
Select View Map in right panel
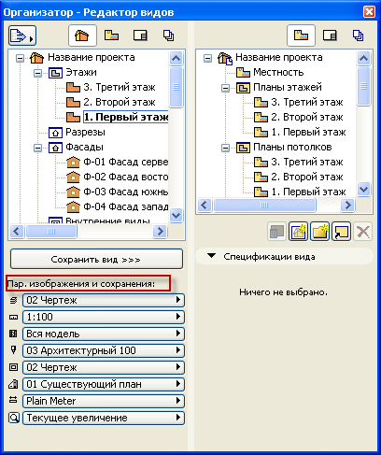(x=301, y=36)
